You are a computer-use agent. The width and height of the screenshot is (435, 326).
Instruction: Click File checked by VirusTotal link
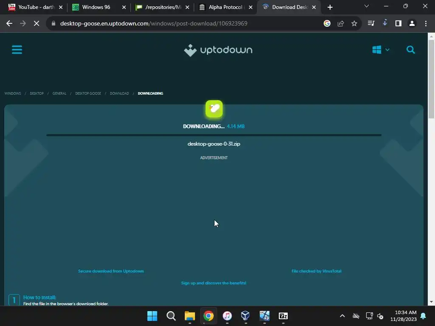point(316,271)
